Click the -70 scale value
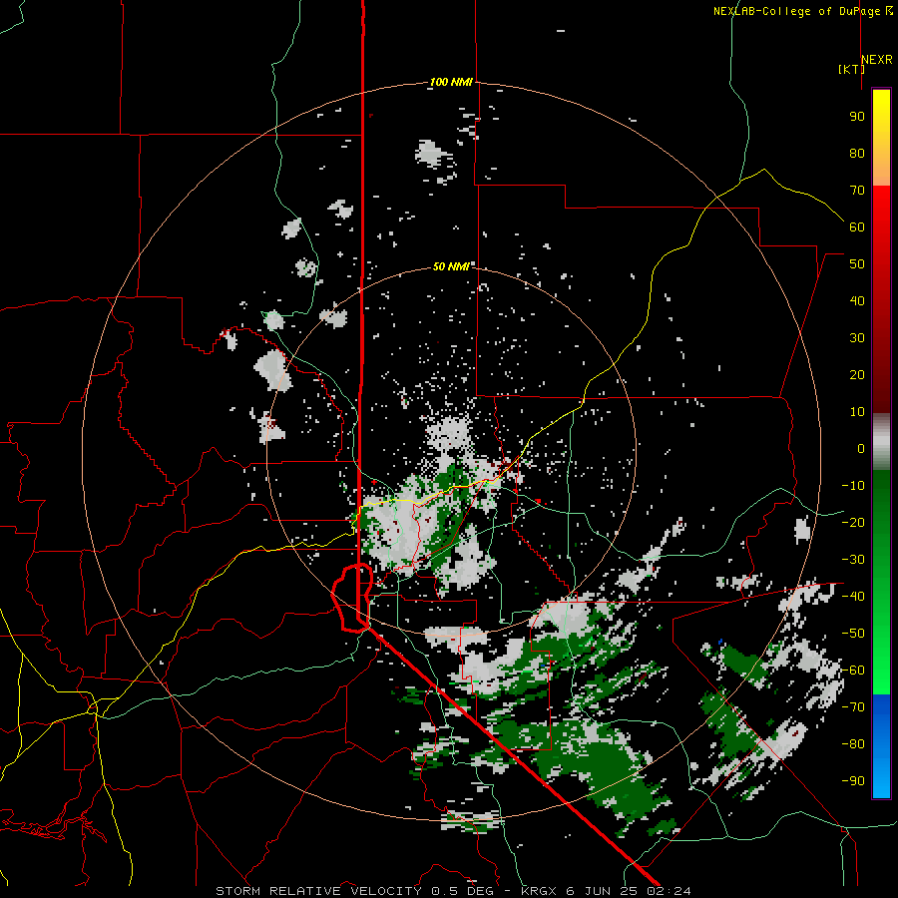Viewport: 898px width, 898px height. tap(853, 707)
